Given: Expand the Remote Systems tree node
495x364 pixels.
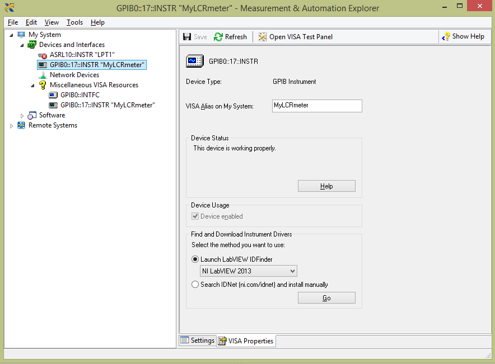Looking at the screenshot, I should point(11,126).
